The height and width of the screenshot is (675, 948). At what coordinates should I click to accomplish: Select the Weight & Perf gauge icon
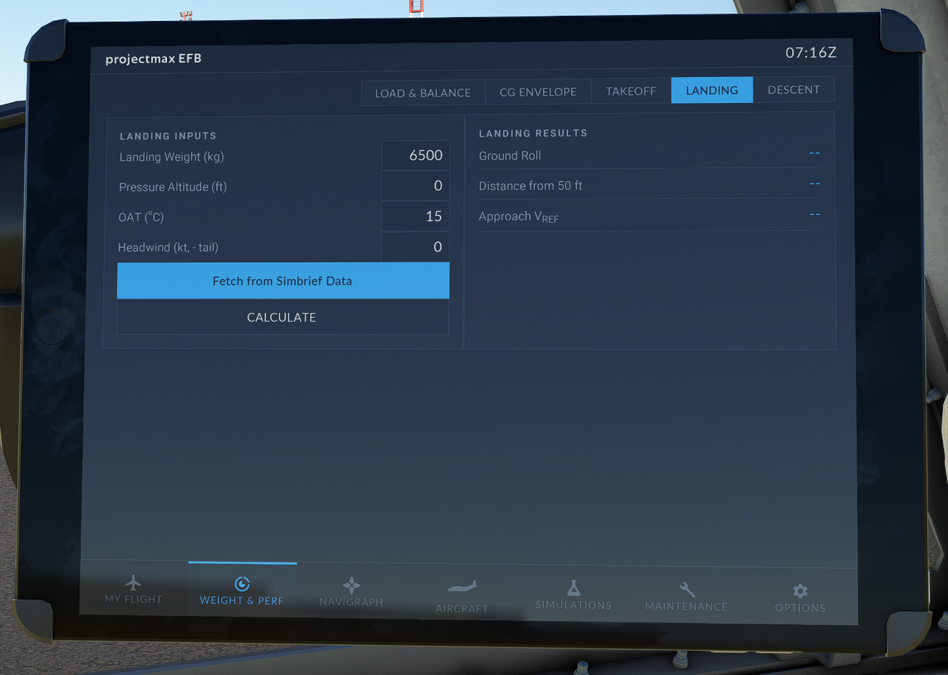click(242, 584)
